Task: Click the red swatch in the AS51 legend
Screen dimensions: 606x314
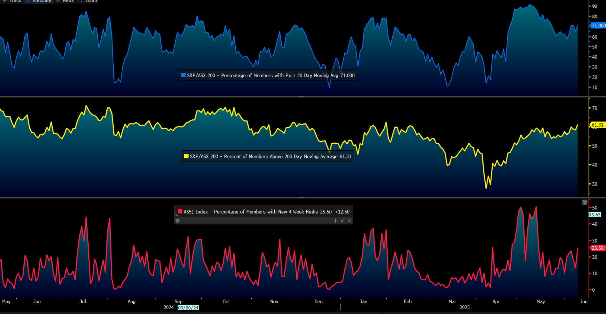Action: point(180,212)
